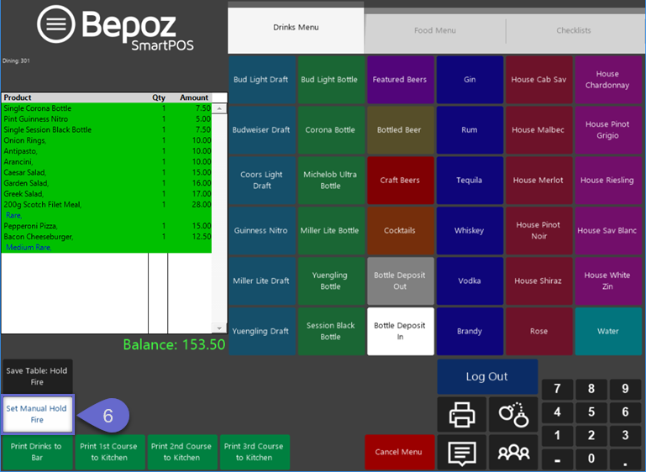This screenshot has height=472, width=646.
Task: Open the Vodka category
Action: (x=470, y=281)
